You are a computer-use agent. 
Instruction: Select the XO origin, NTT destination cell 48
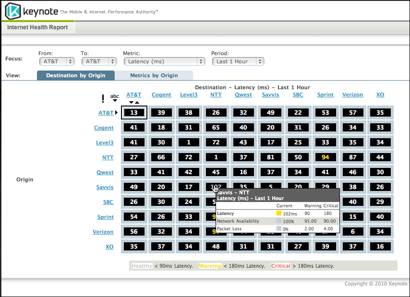[x=216, y=246]
